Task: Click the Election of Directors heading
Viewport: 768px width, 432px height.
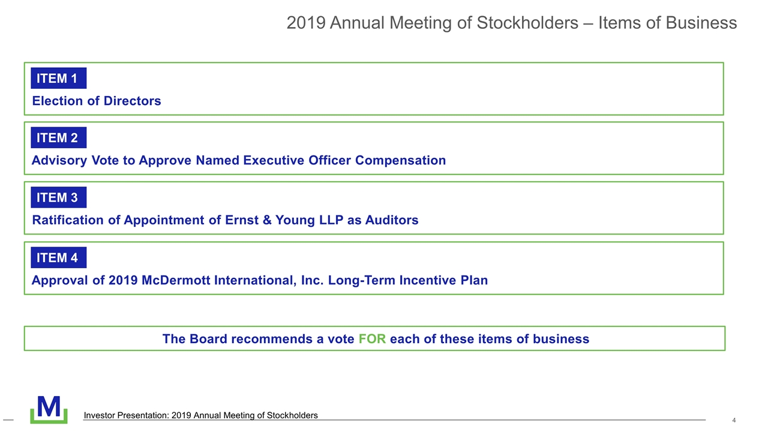Action: tap(97, 101)
